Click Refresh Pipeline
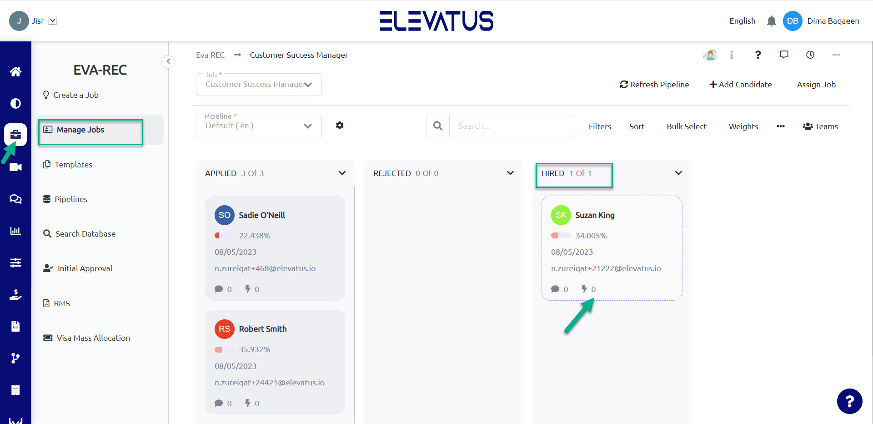Image resolution: width=873 pixels, height=424 pixels. pos(654,84)
